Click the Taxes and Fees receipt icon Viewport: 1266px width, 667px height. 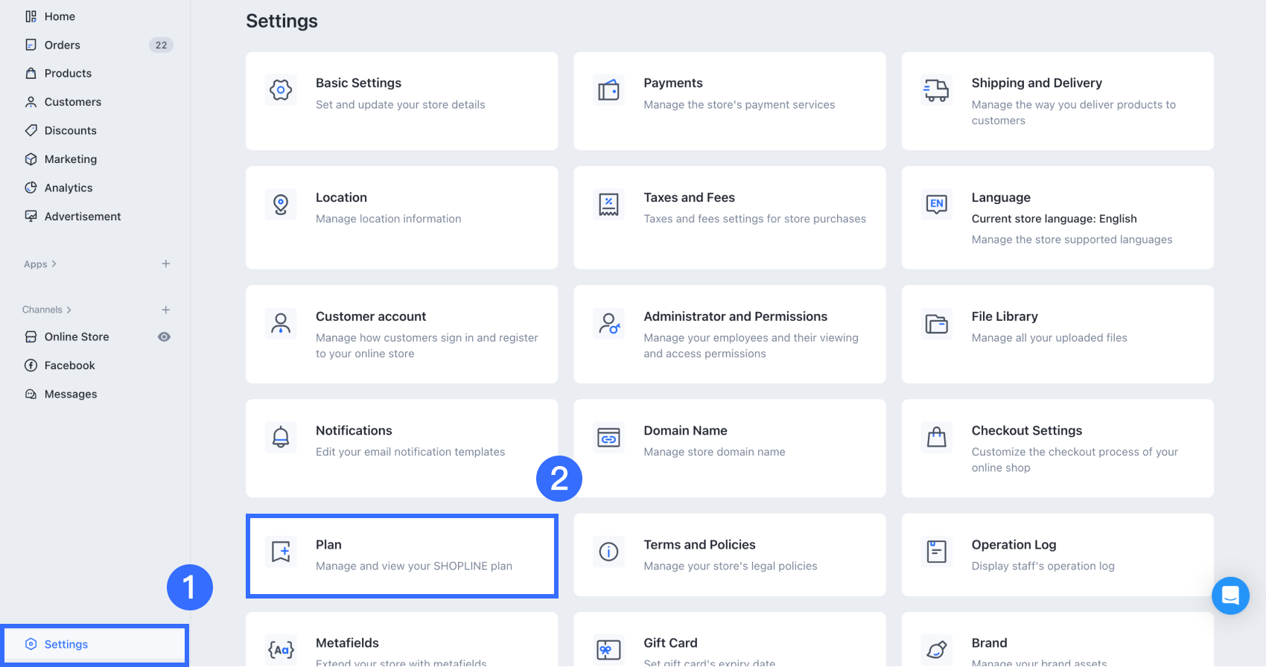pyautogui.click(x=608, y=205)
